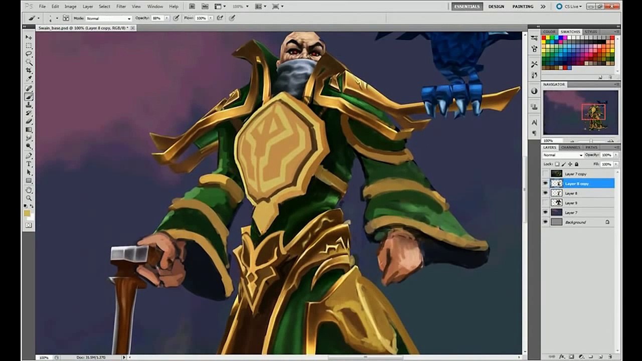Toggle airbrush mode in options bar
This screenshot has height=361, width=642.
point(220,18)
